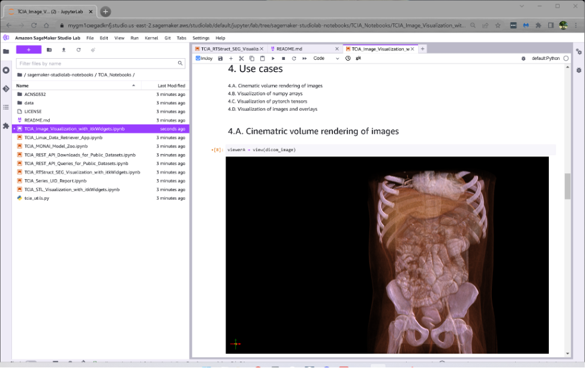This screenshot has height=368, width=586.
Task: Open the Kernel menu
Action: 151,38
